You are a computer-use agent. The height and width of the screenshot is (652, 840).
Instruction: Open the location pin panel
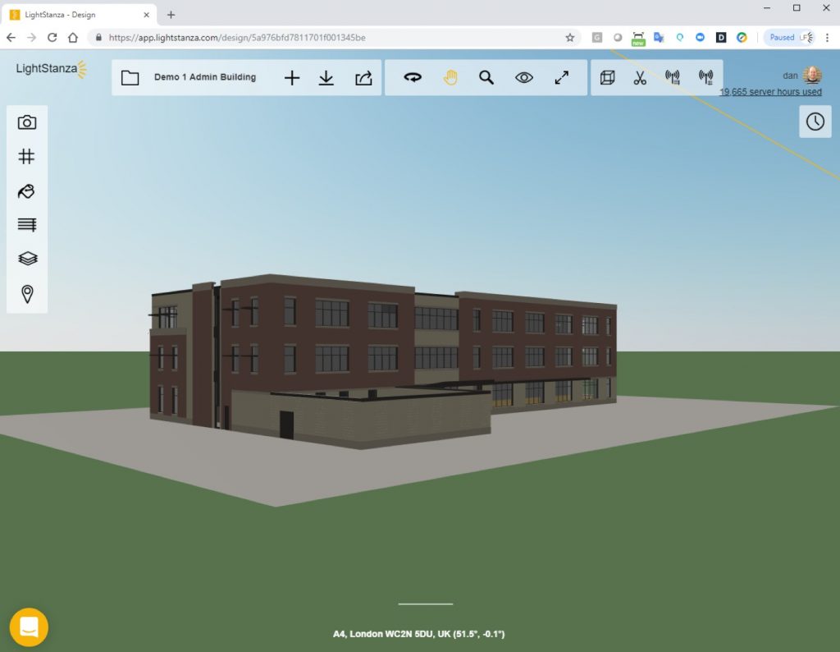(x=27, y=294)
